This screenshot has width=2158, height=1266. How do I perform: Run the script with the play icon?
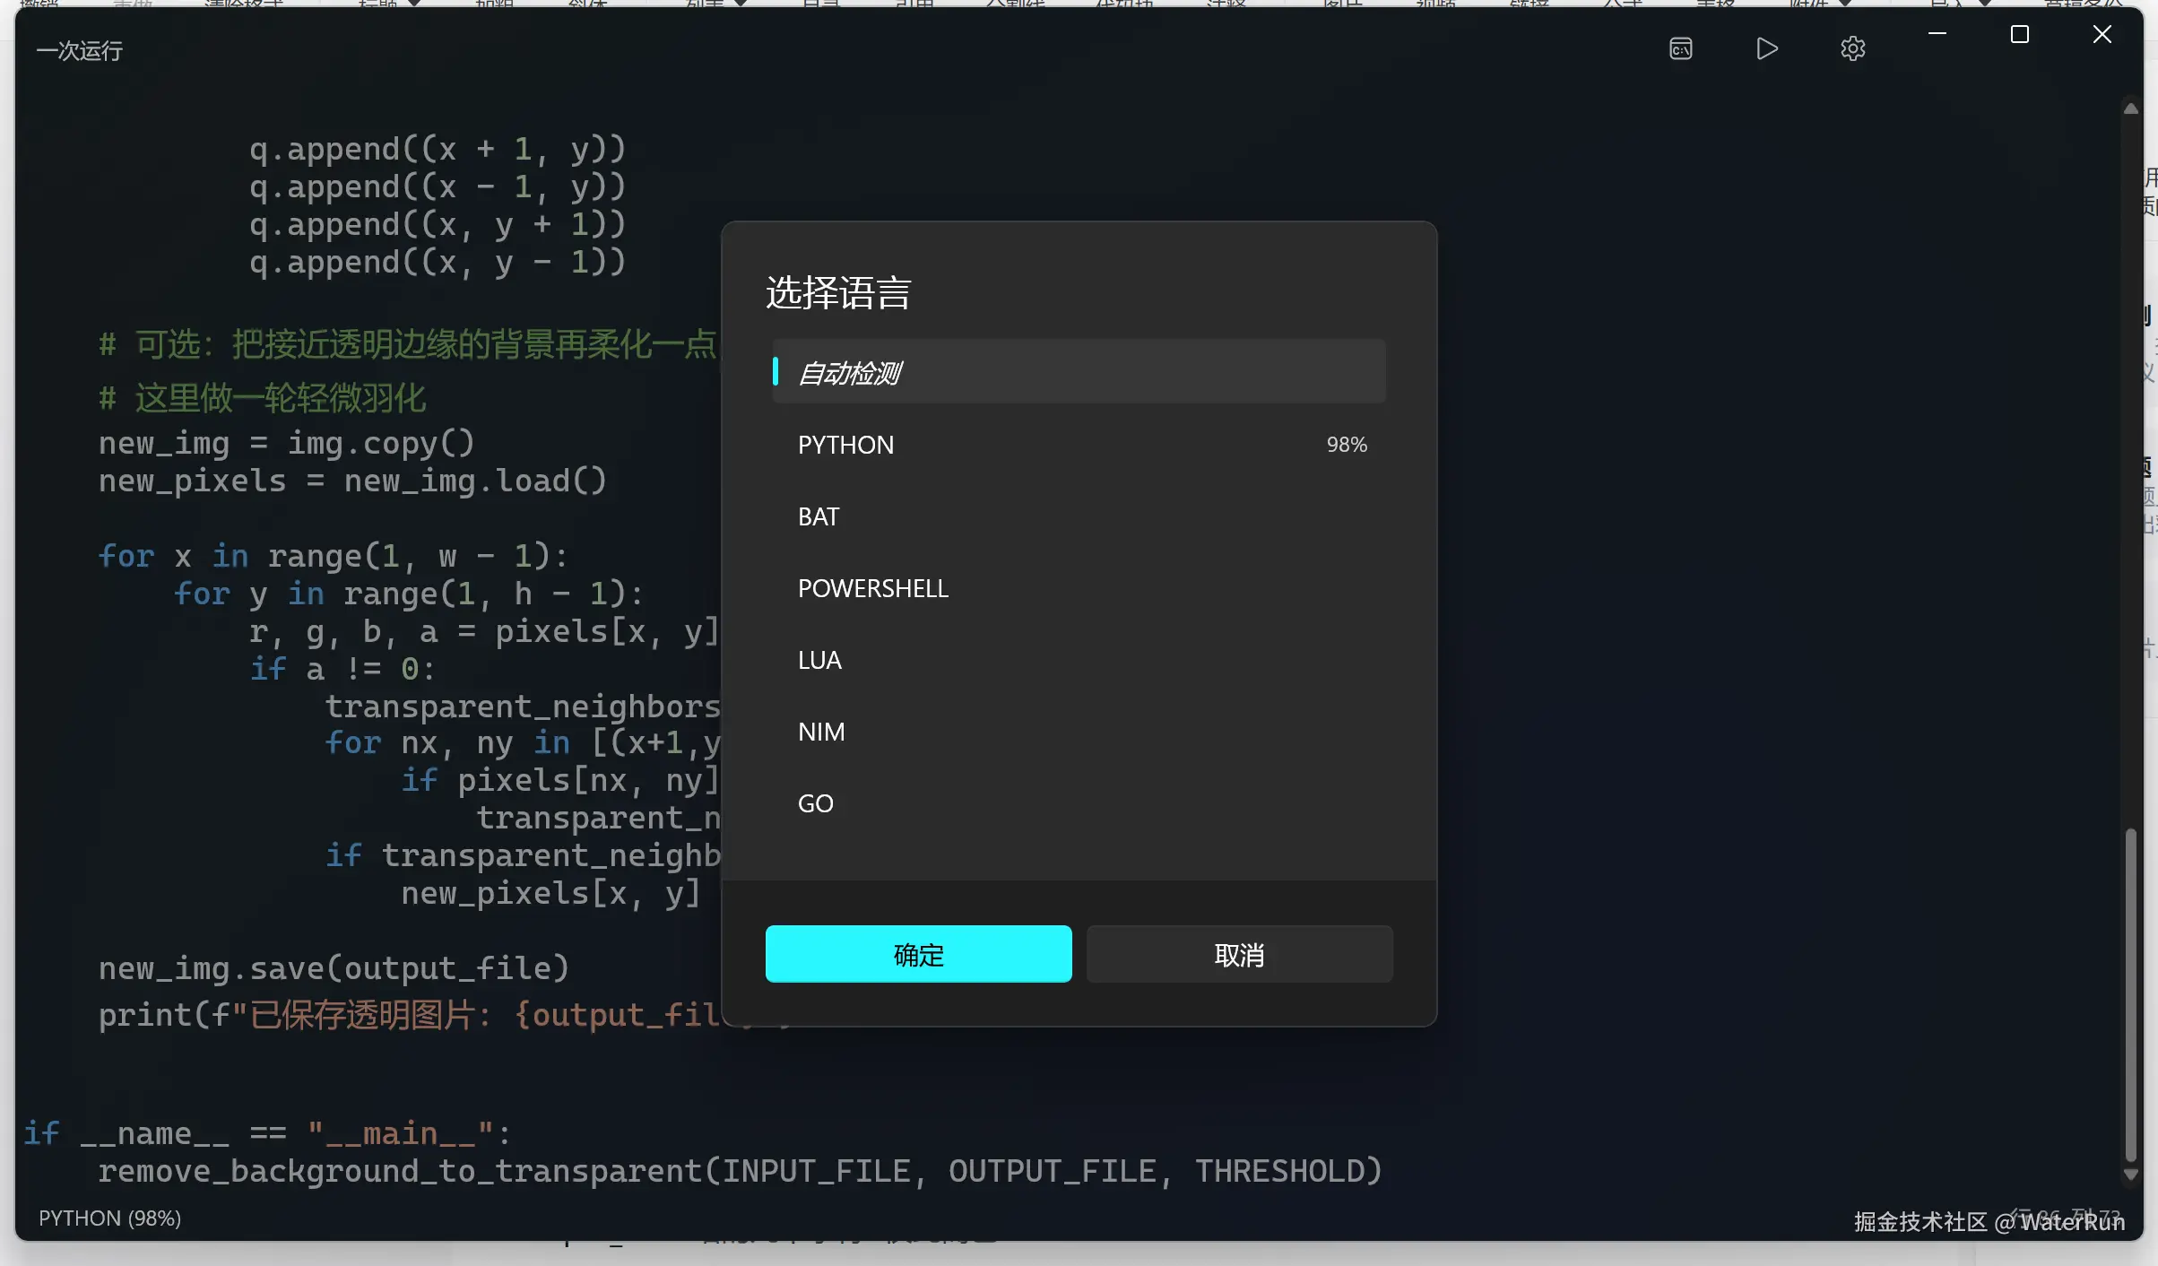click(x=1765, y=48)
